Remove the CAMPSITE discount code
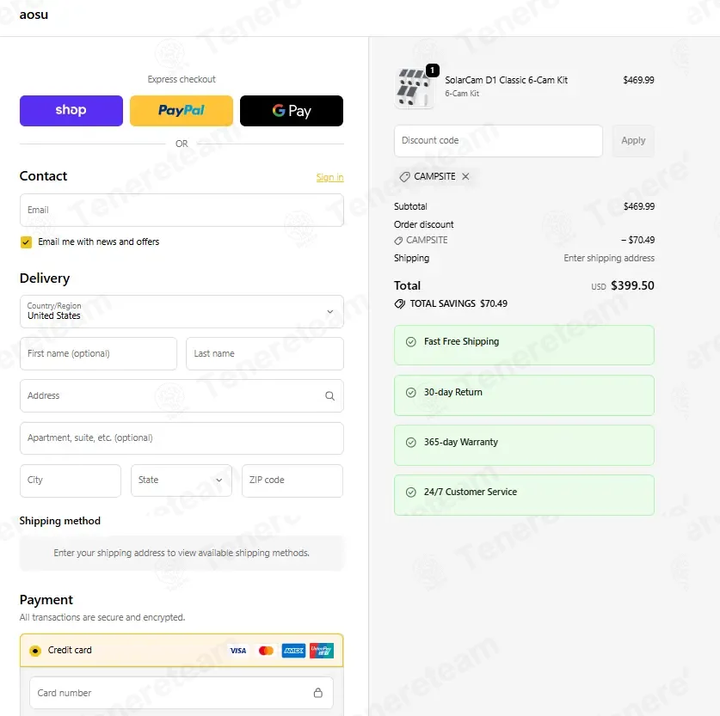Image resolution: width=720 pixels, height=716 pixels. pyautogui.click(x=465, y=176)
